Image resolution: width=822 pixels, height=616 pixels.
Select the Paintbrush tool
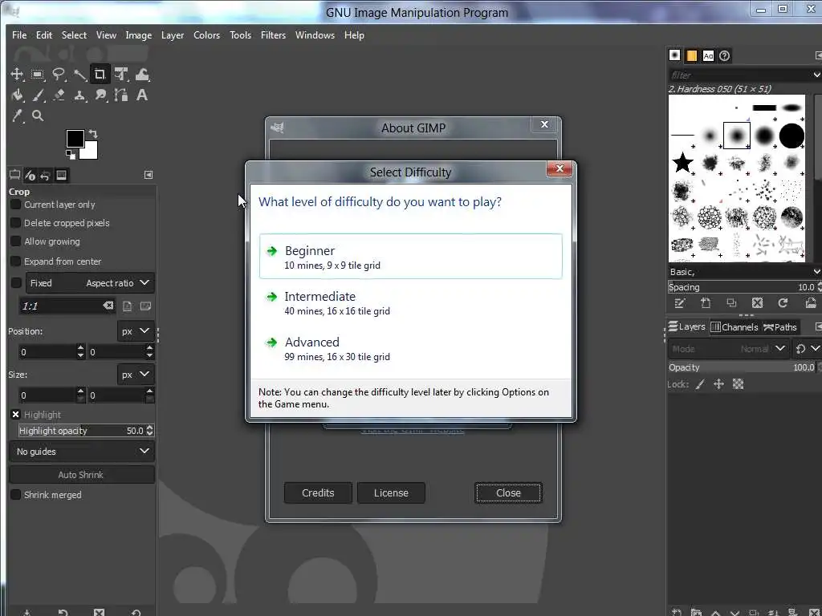37,95
